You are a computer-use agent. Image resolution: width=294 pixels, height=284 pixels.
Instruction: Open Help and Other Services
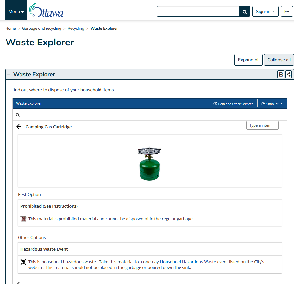click(233, 104)
